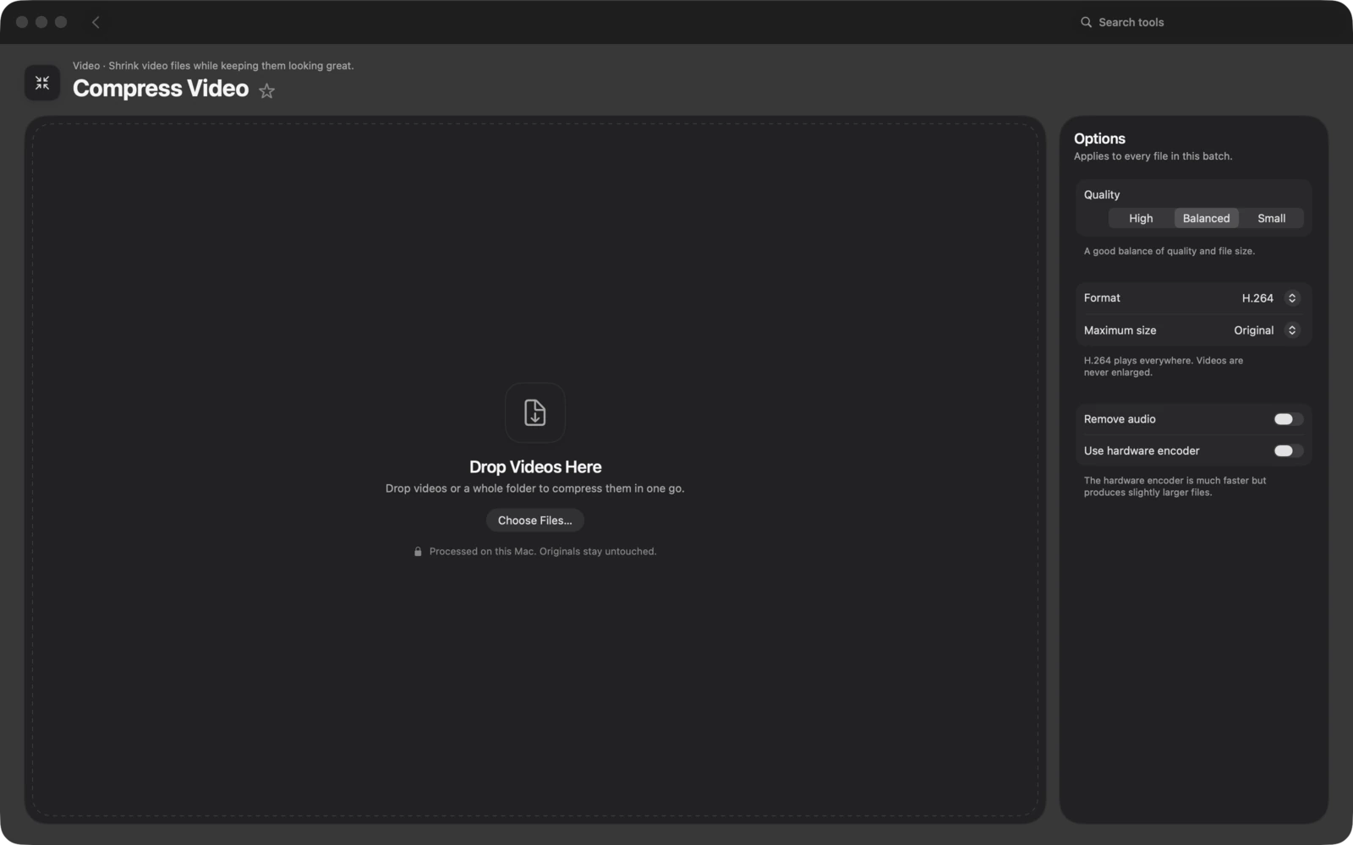Click "Applies to every file in this batch."

click(x=1153, y=156)
